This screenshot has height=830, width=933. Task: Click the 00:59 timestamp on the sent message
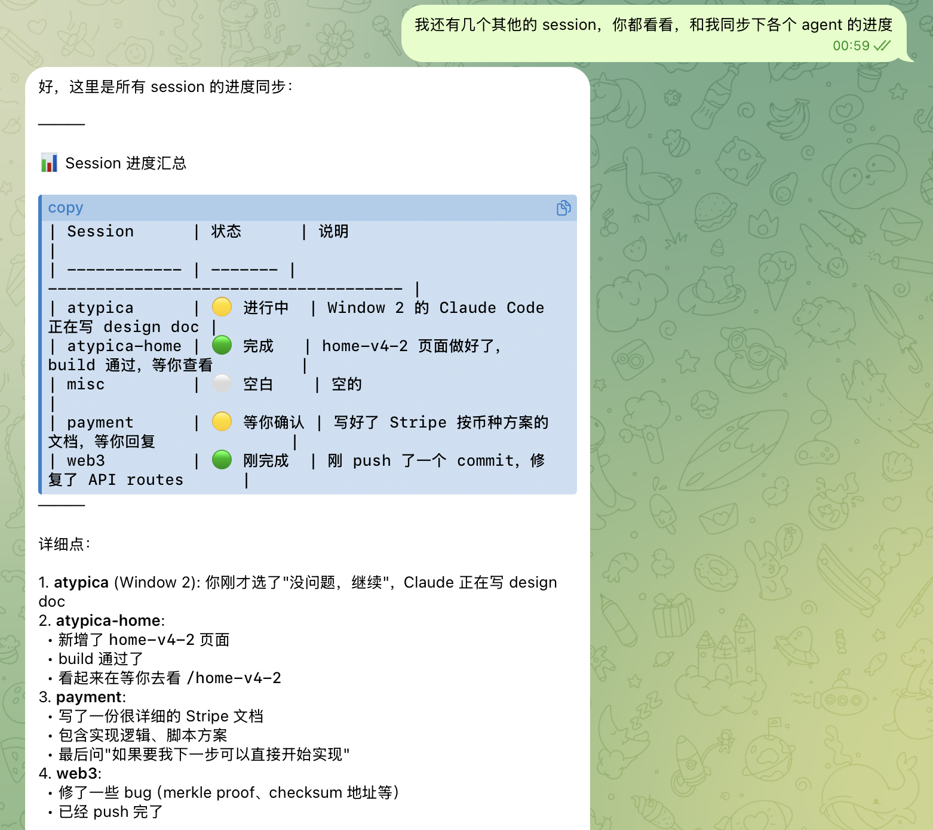pyautogui.click(x=851, y=46)
